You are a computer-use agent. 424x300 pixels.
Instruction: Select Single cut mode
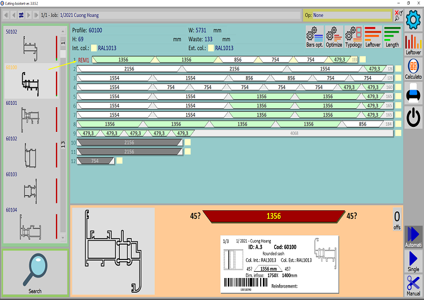pos(413,261)
